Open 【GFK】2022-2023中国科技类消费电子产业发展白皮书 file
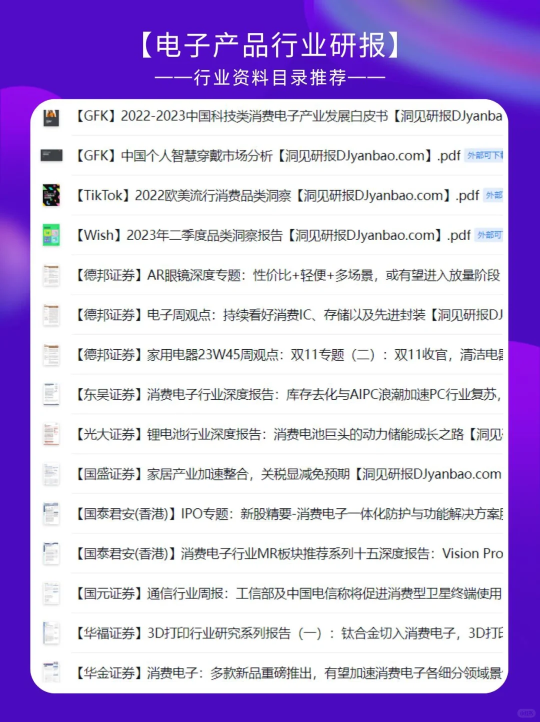This screenshot has height=722, width=540. coord(287,116)
